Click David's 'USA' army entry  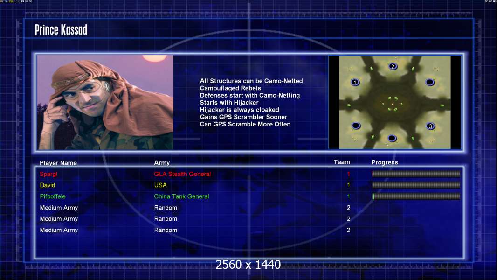[x=160, y=185]
